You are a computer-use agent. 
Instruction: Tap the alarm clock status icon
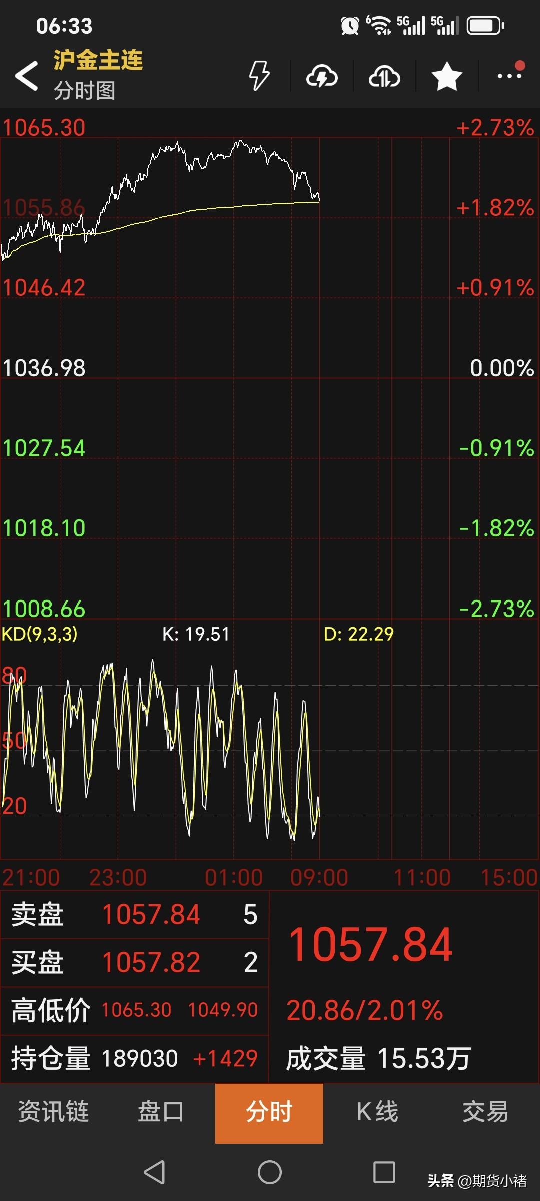tap(350, 25)
